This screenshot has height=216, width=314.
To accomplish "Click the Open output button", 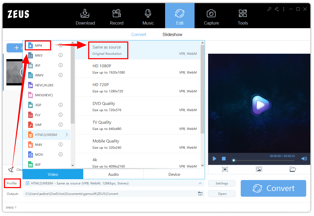I will tap(222, 194).
